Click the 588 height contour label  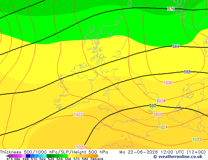point(187,72)
